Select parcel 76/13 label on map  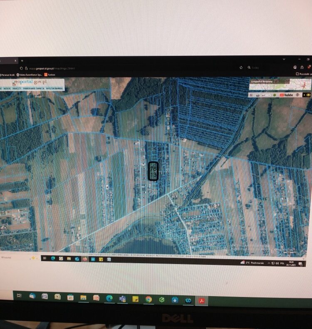pyautogui.click(x=153, y=172)
